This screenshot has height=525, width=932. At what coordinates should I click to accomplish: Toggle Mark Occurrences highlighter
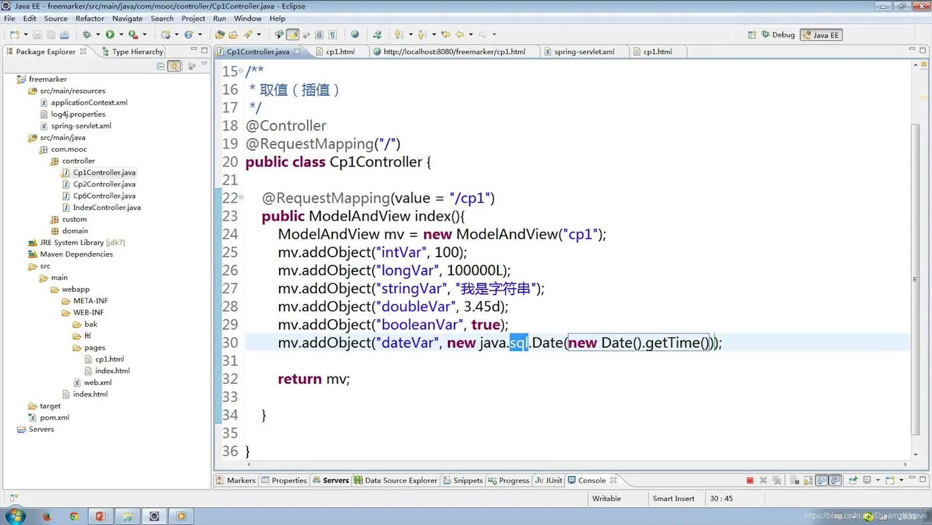click(293, 35)
